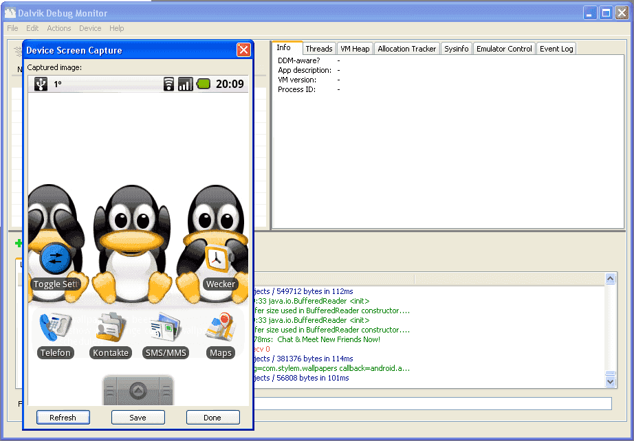Open the Kontakte contacts app icon

[111, 327]
